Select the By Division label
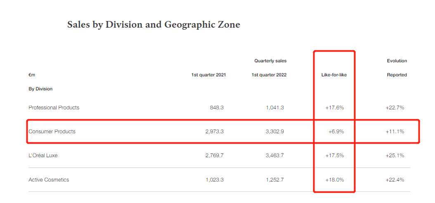The image size is (435, 203). pos(40,89)
